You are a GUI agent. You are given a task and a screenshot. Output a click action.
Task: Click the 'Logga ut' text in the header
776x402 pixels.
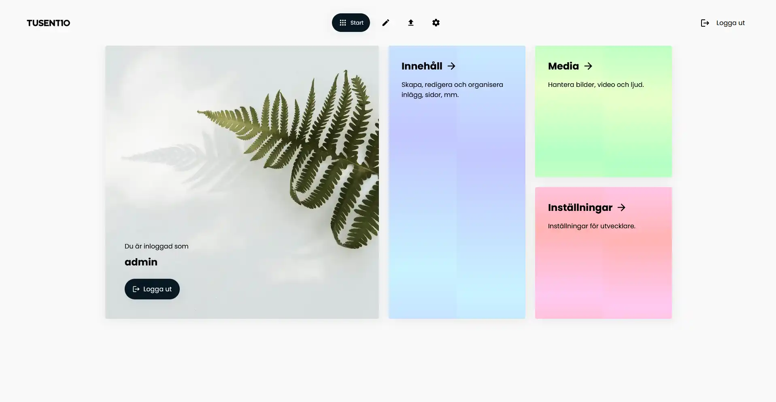[x=730, y=23]
